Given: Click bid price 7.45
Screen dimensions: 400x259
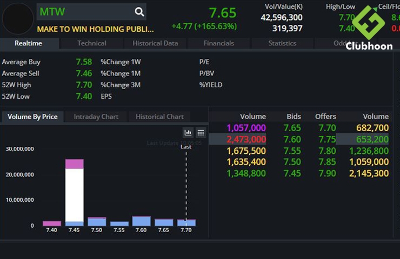Looking at the screenshot, I should pos(292,173).
